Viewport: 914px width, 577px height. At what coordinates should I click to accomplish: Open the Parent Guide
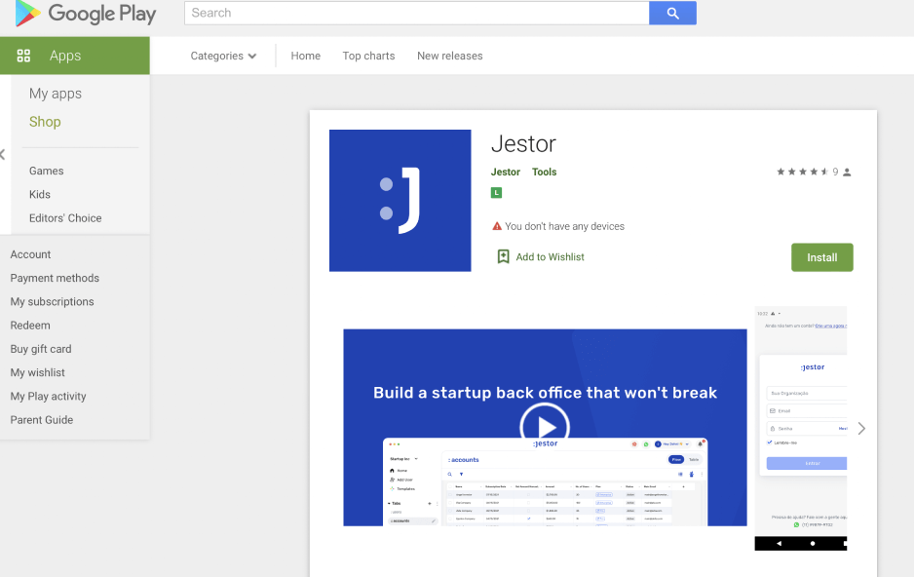(41, 420)
